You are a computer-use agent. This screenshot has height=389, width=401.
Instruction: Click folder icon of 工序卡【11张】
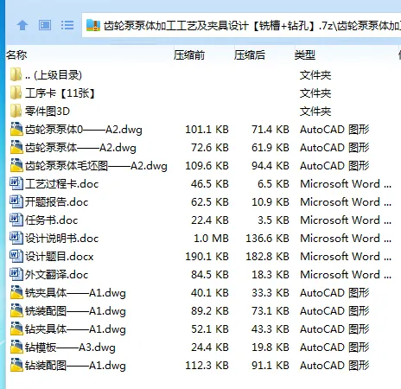tap(16, 93)
